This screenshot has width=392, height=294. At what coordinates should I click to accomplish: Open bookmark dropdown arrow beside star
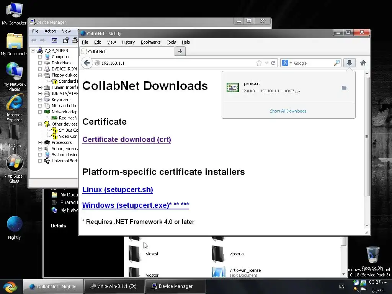266,63
